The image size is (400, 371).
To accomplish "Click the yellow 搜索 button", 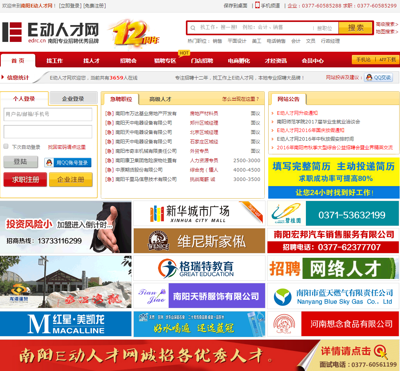I will click(x=356, y=28).
